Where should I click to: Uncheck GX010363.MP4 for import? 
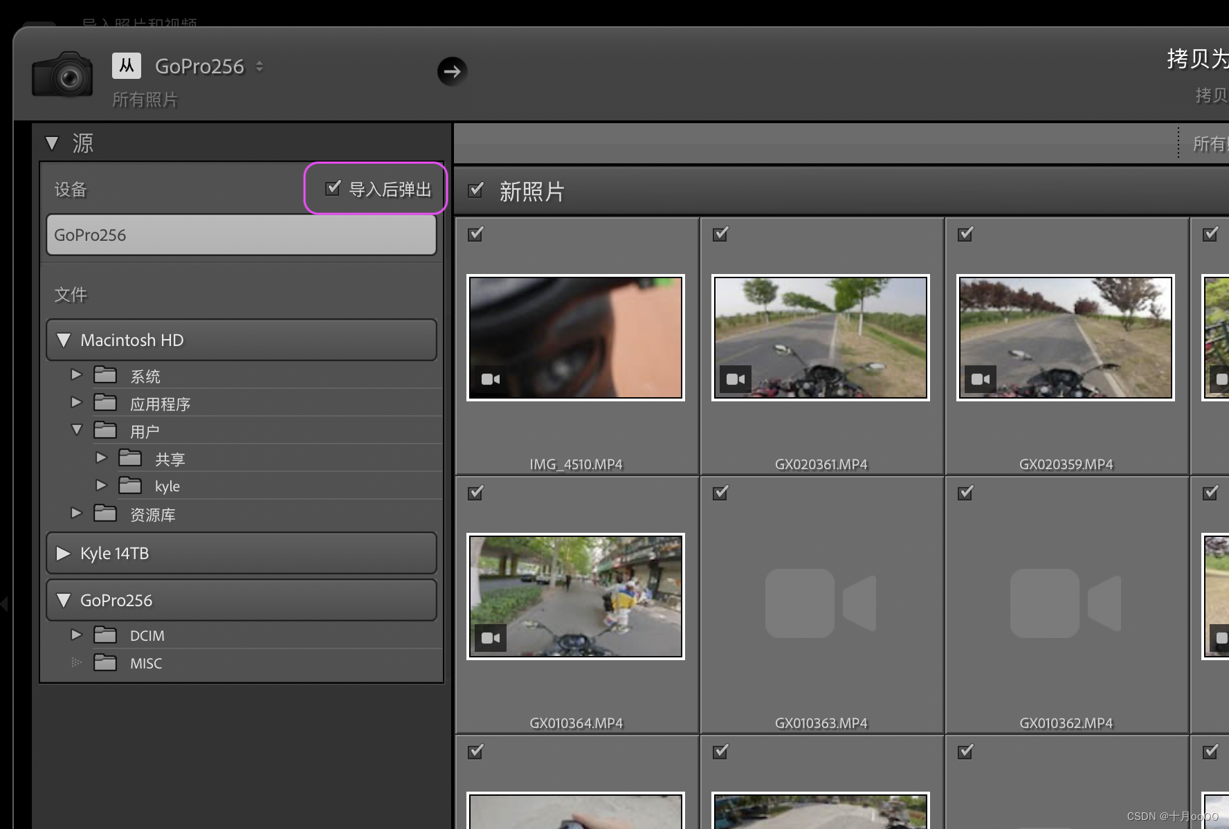720,493
